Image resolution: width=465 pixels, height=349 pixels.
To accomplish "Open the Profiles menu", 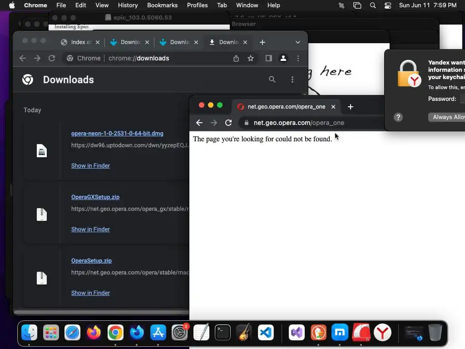I will coord(197,5).
